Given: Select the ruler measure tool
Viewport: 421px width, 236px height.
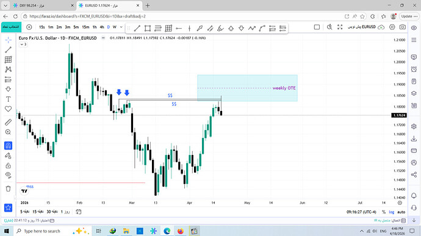Looking at the screenshot, I should coord(8,122).
